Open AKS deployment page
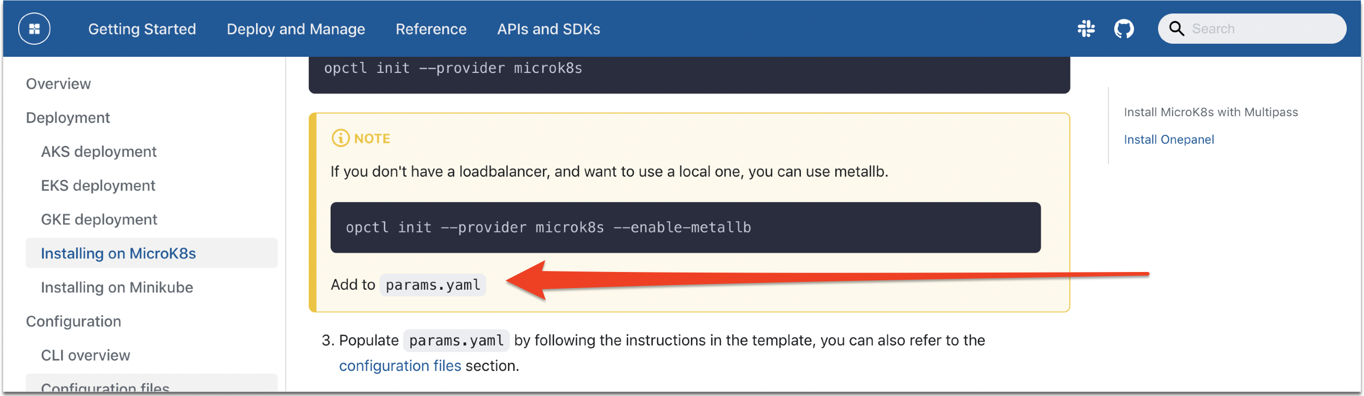The image size is (1364, 396). point(99,152)
